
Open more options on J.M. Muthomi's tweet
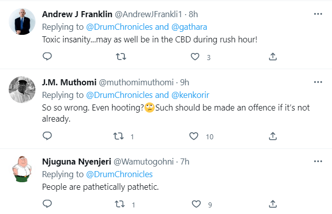point(317,82)
